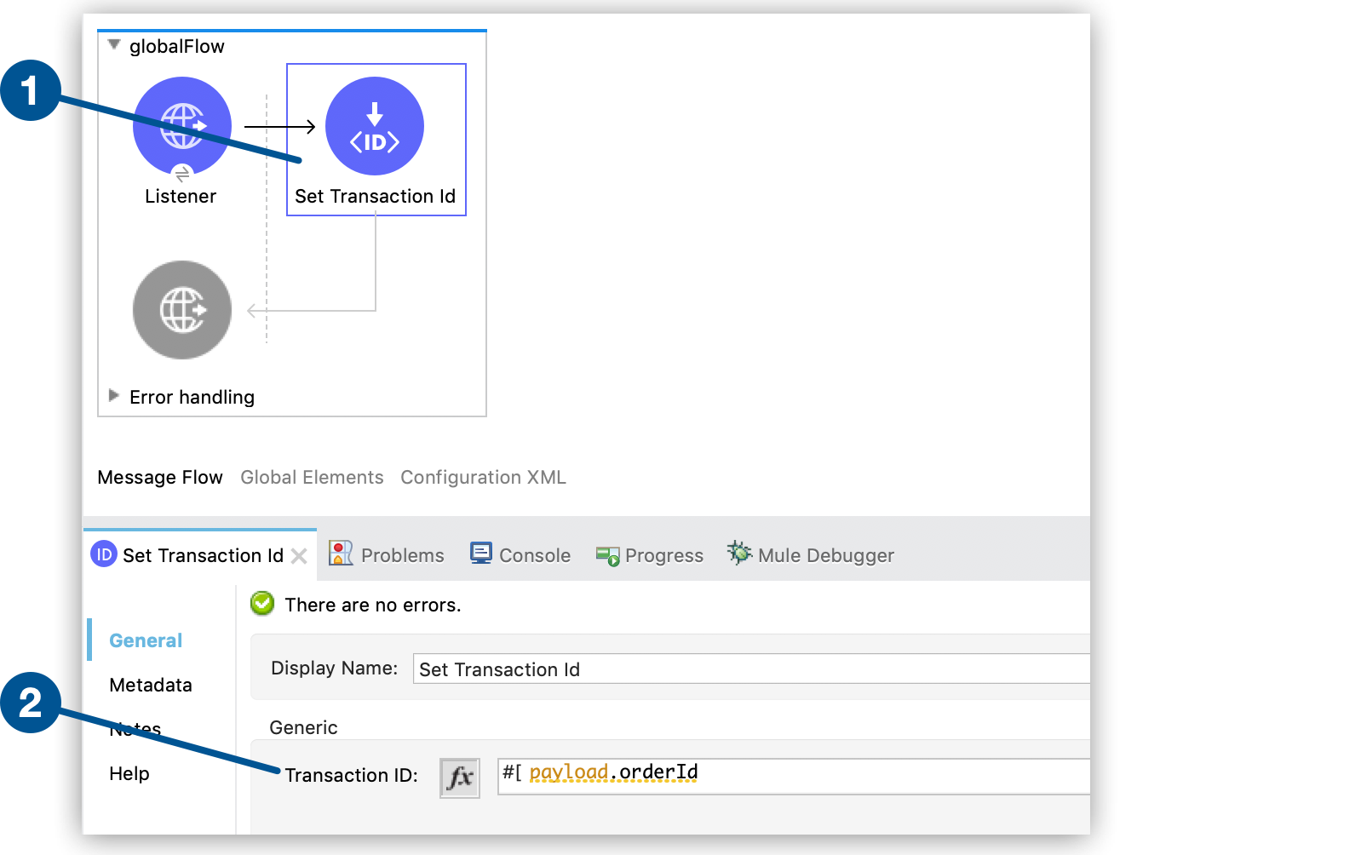Click the gray Listener response icon
This screenshot has width=1361, height=855.
(181, 310)
